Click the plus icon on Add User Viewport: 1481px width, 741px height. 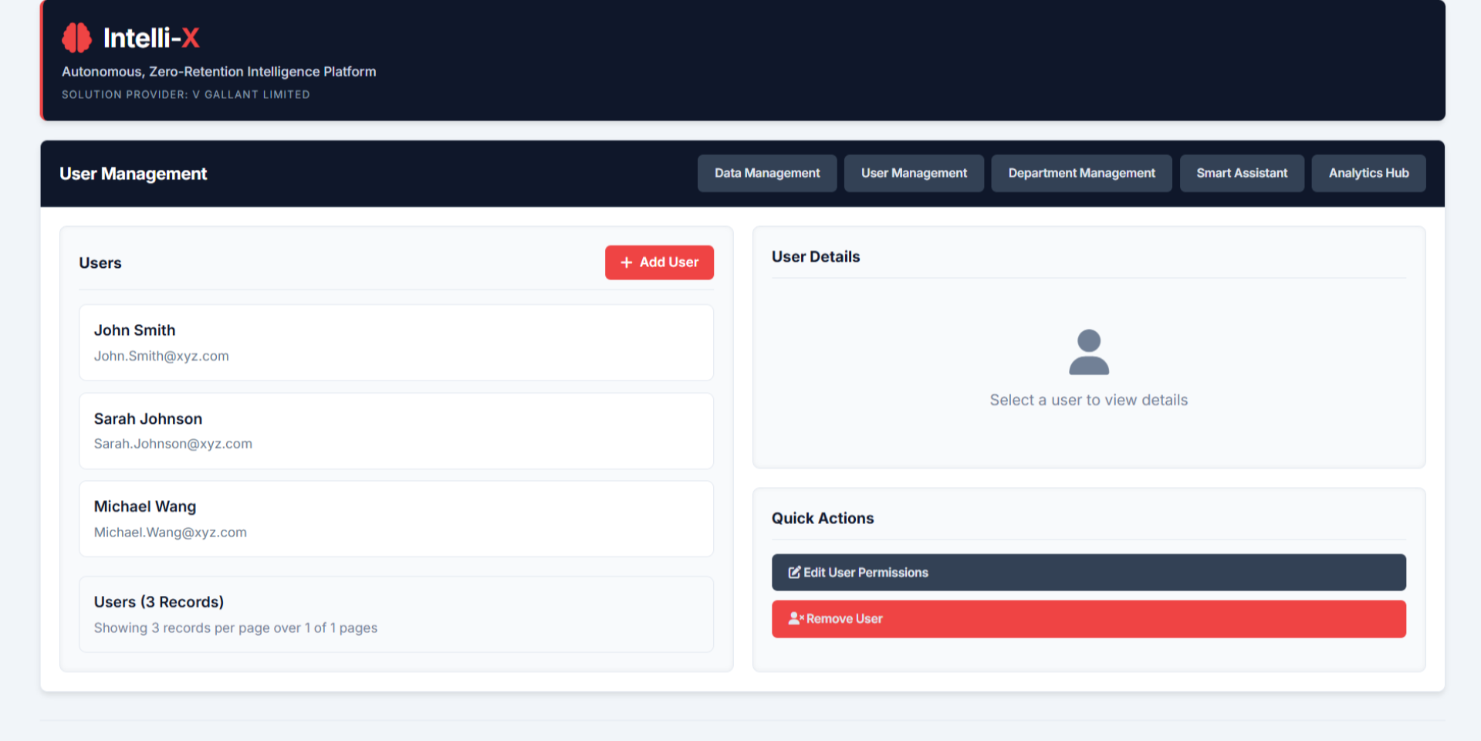tap(626, 262)
